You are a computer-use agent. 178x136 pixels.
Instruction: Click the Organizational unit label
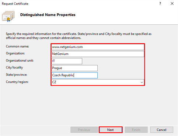(20, 61)
